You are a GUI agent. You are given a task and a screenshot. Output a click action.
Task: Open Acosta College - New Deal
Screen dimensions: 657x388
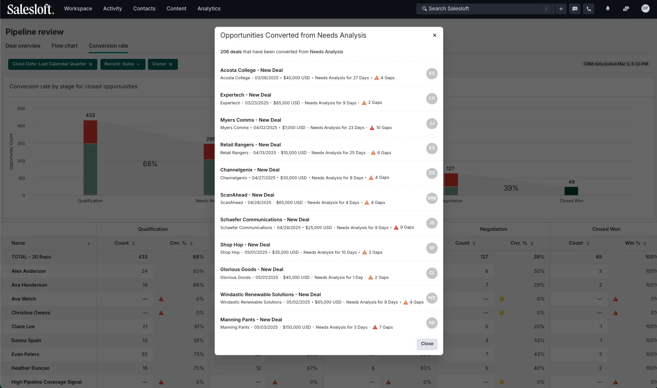coord(251,70)
